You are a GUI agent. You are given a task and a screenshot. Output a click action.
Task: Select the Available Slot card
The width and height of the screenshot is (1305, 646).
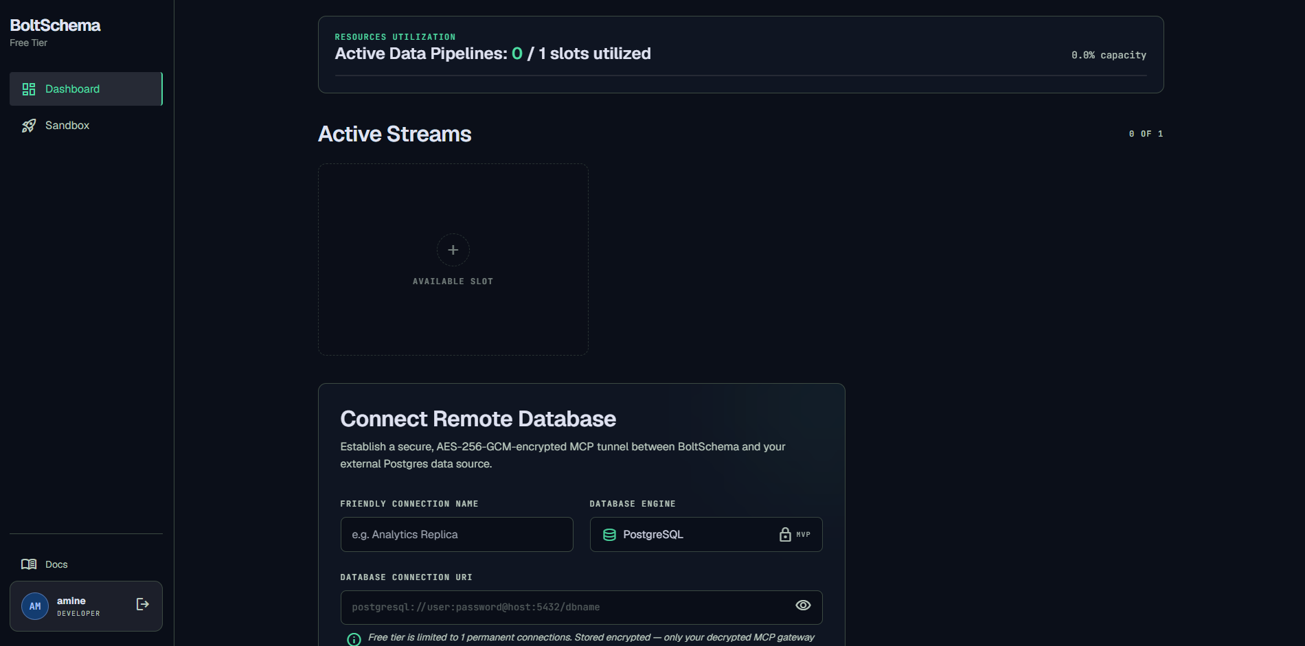coord(453,259)
